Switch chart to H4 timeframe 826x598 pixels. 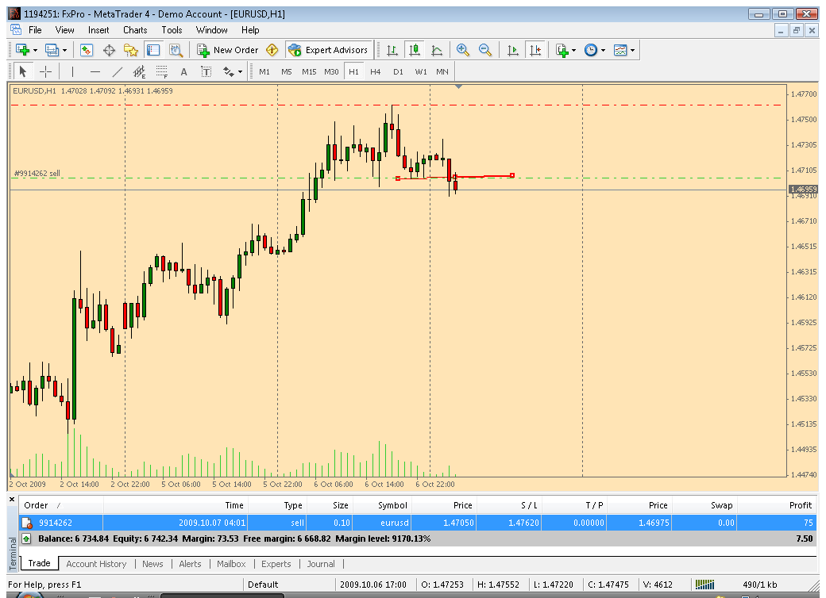coord(375,71)
